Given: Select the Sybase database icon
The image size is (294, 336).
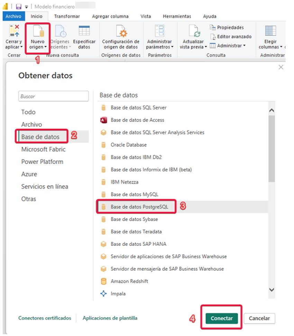Looking at the screenshot, I should point(103,219).
